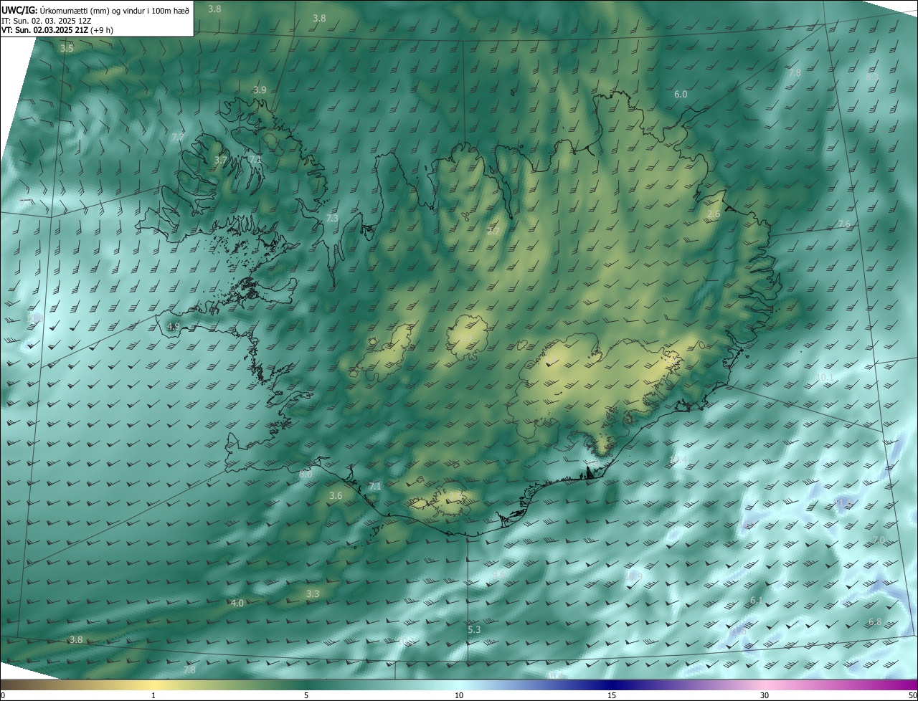The width and height of the screenshot is (918, 701).
Task: Click the 3.3 value label on the map
Action: (313, 594)
